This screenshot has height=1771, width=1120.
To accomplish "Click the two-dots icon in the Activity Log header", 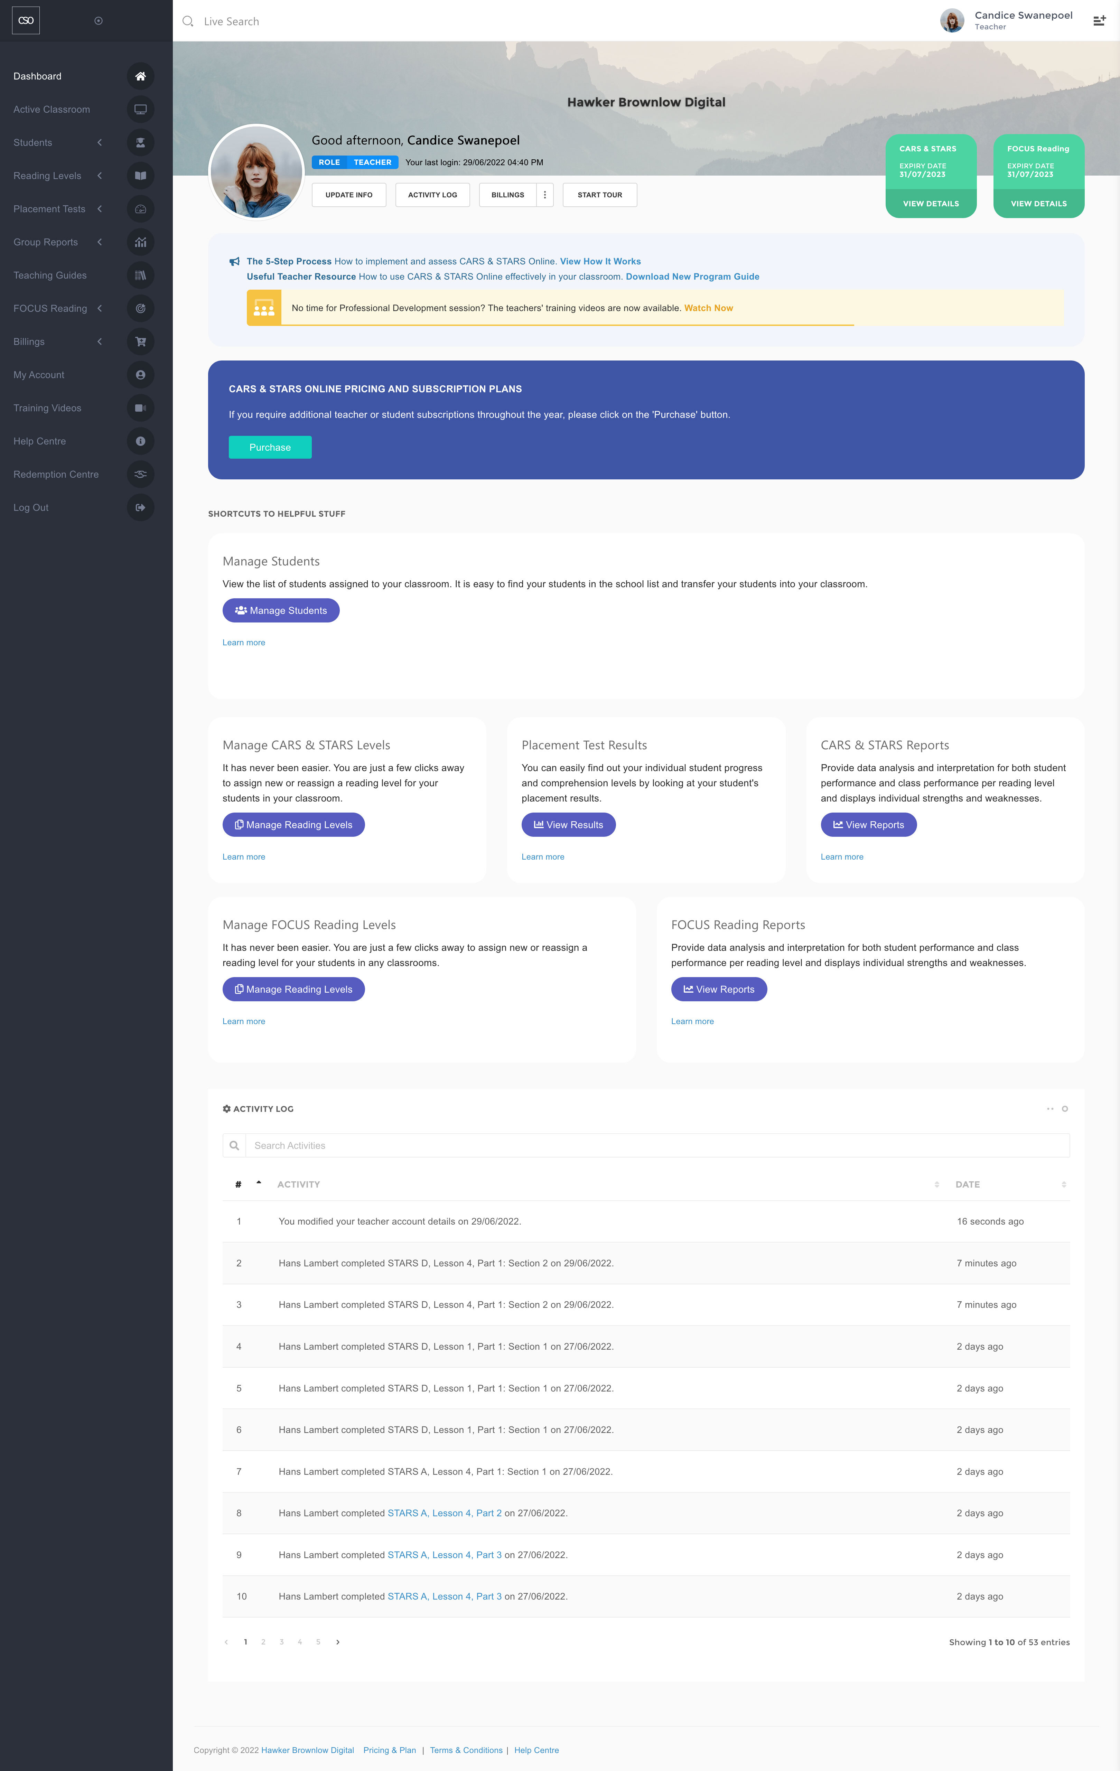I will pyautogui.click(x=1050, y=1108).
